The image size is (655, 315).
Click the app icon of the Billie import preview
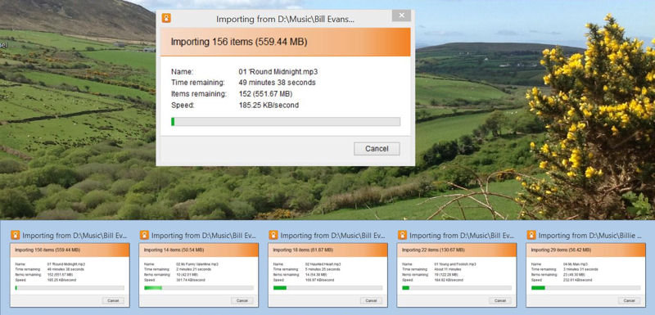tap(531, 235)
